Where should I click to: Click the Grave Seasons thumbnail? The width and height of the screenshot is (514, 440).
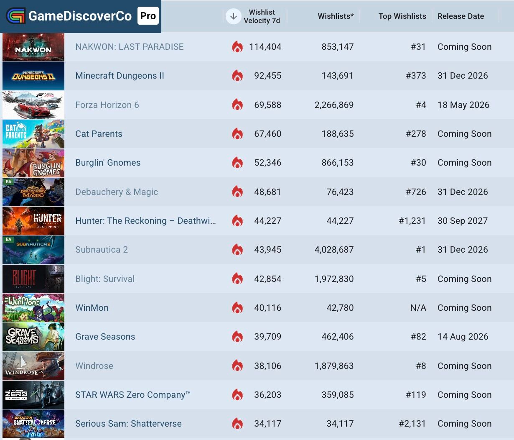click(x=33, y=337)
